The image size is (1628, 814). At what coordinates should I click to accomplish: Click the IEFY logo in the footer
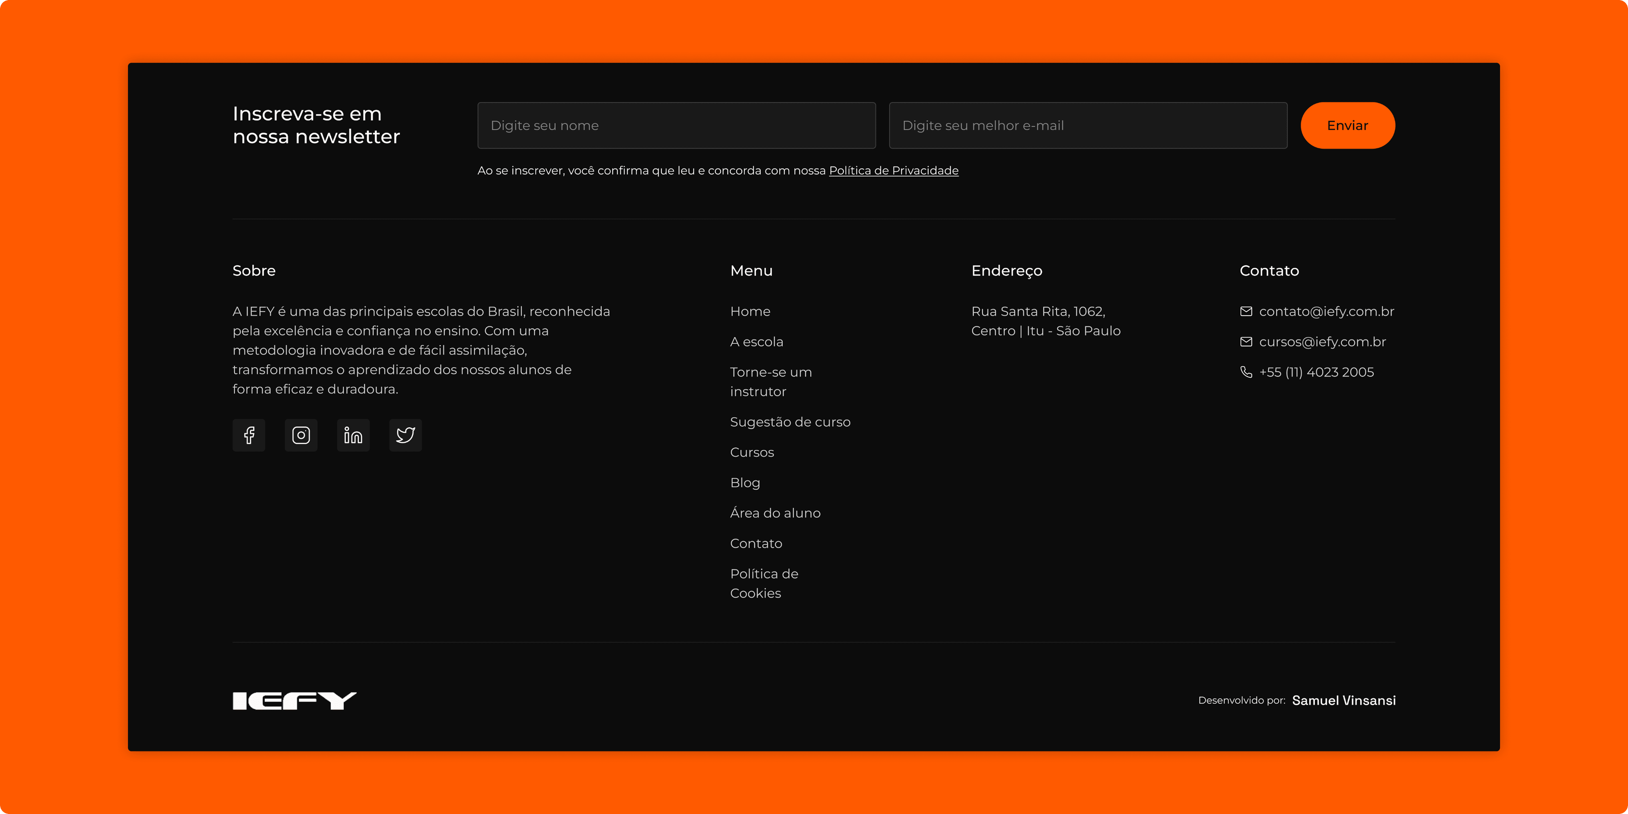coord(294,700)
